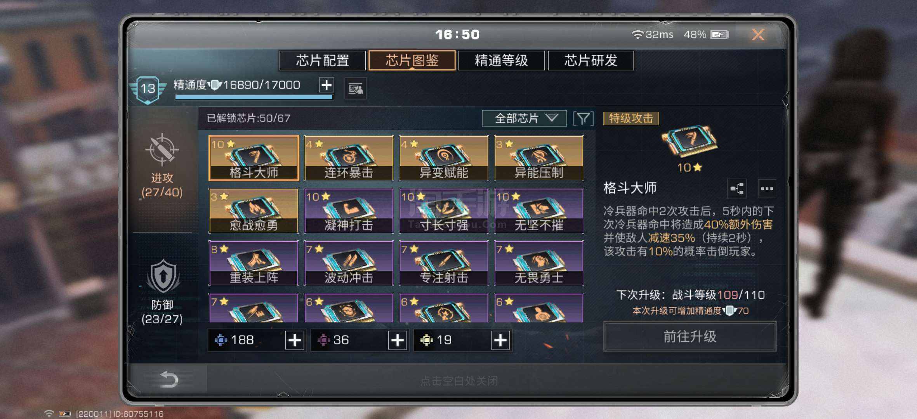Screen dimensions: 917x419
Task: Close the panel with the orange X
Action: click(x=758, y=35)
